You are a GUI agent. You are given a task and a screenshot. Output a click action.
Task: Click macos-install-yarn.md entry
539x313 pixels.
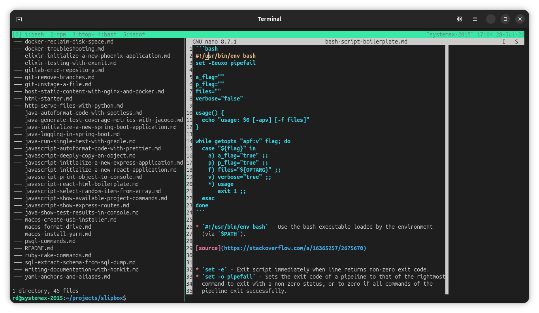[x=58, y=234]
